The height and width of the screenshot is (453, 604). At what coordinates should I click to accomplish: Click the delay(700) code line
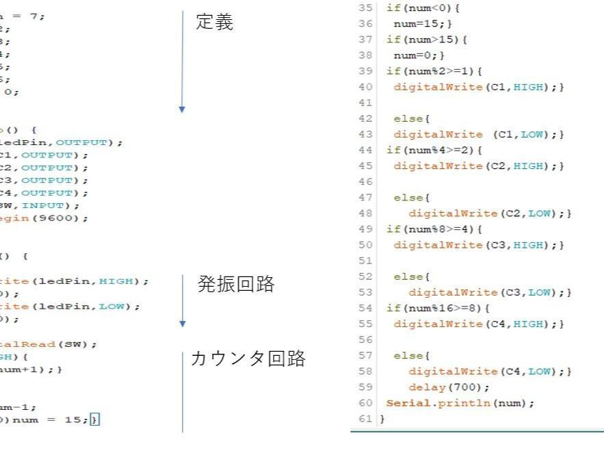click(x=449, y=387)
